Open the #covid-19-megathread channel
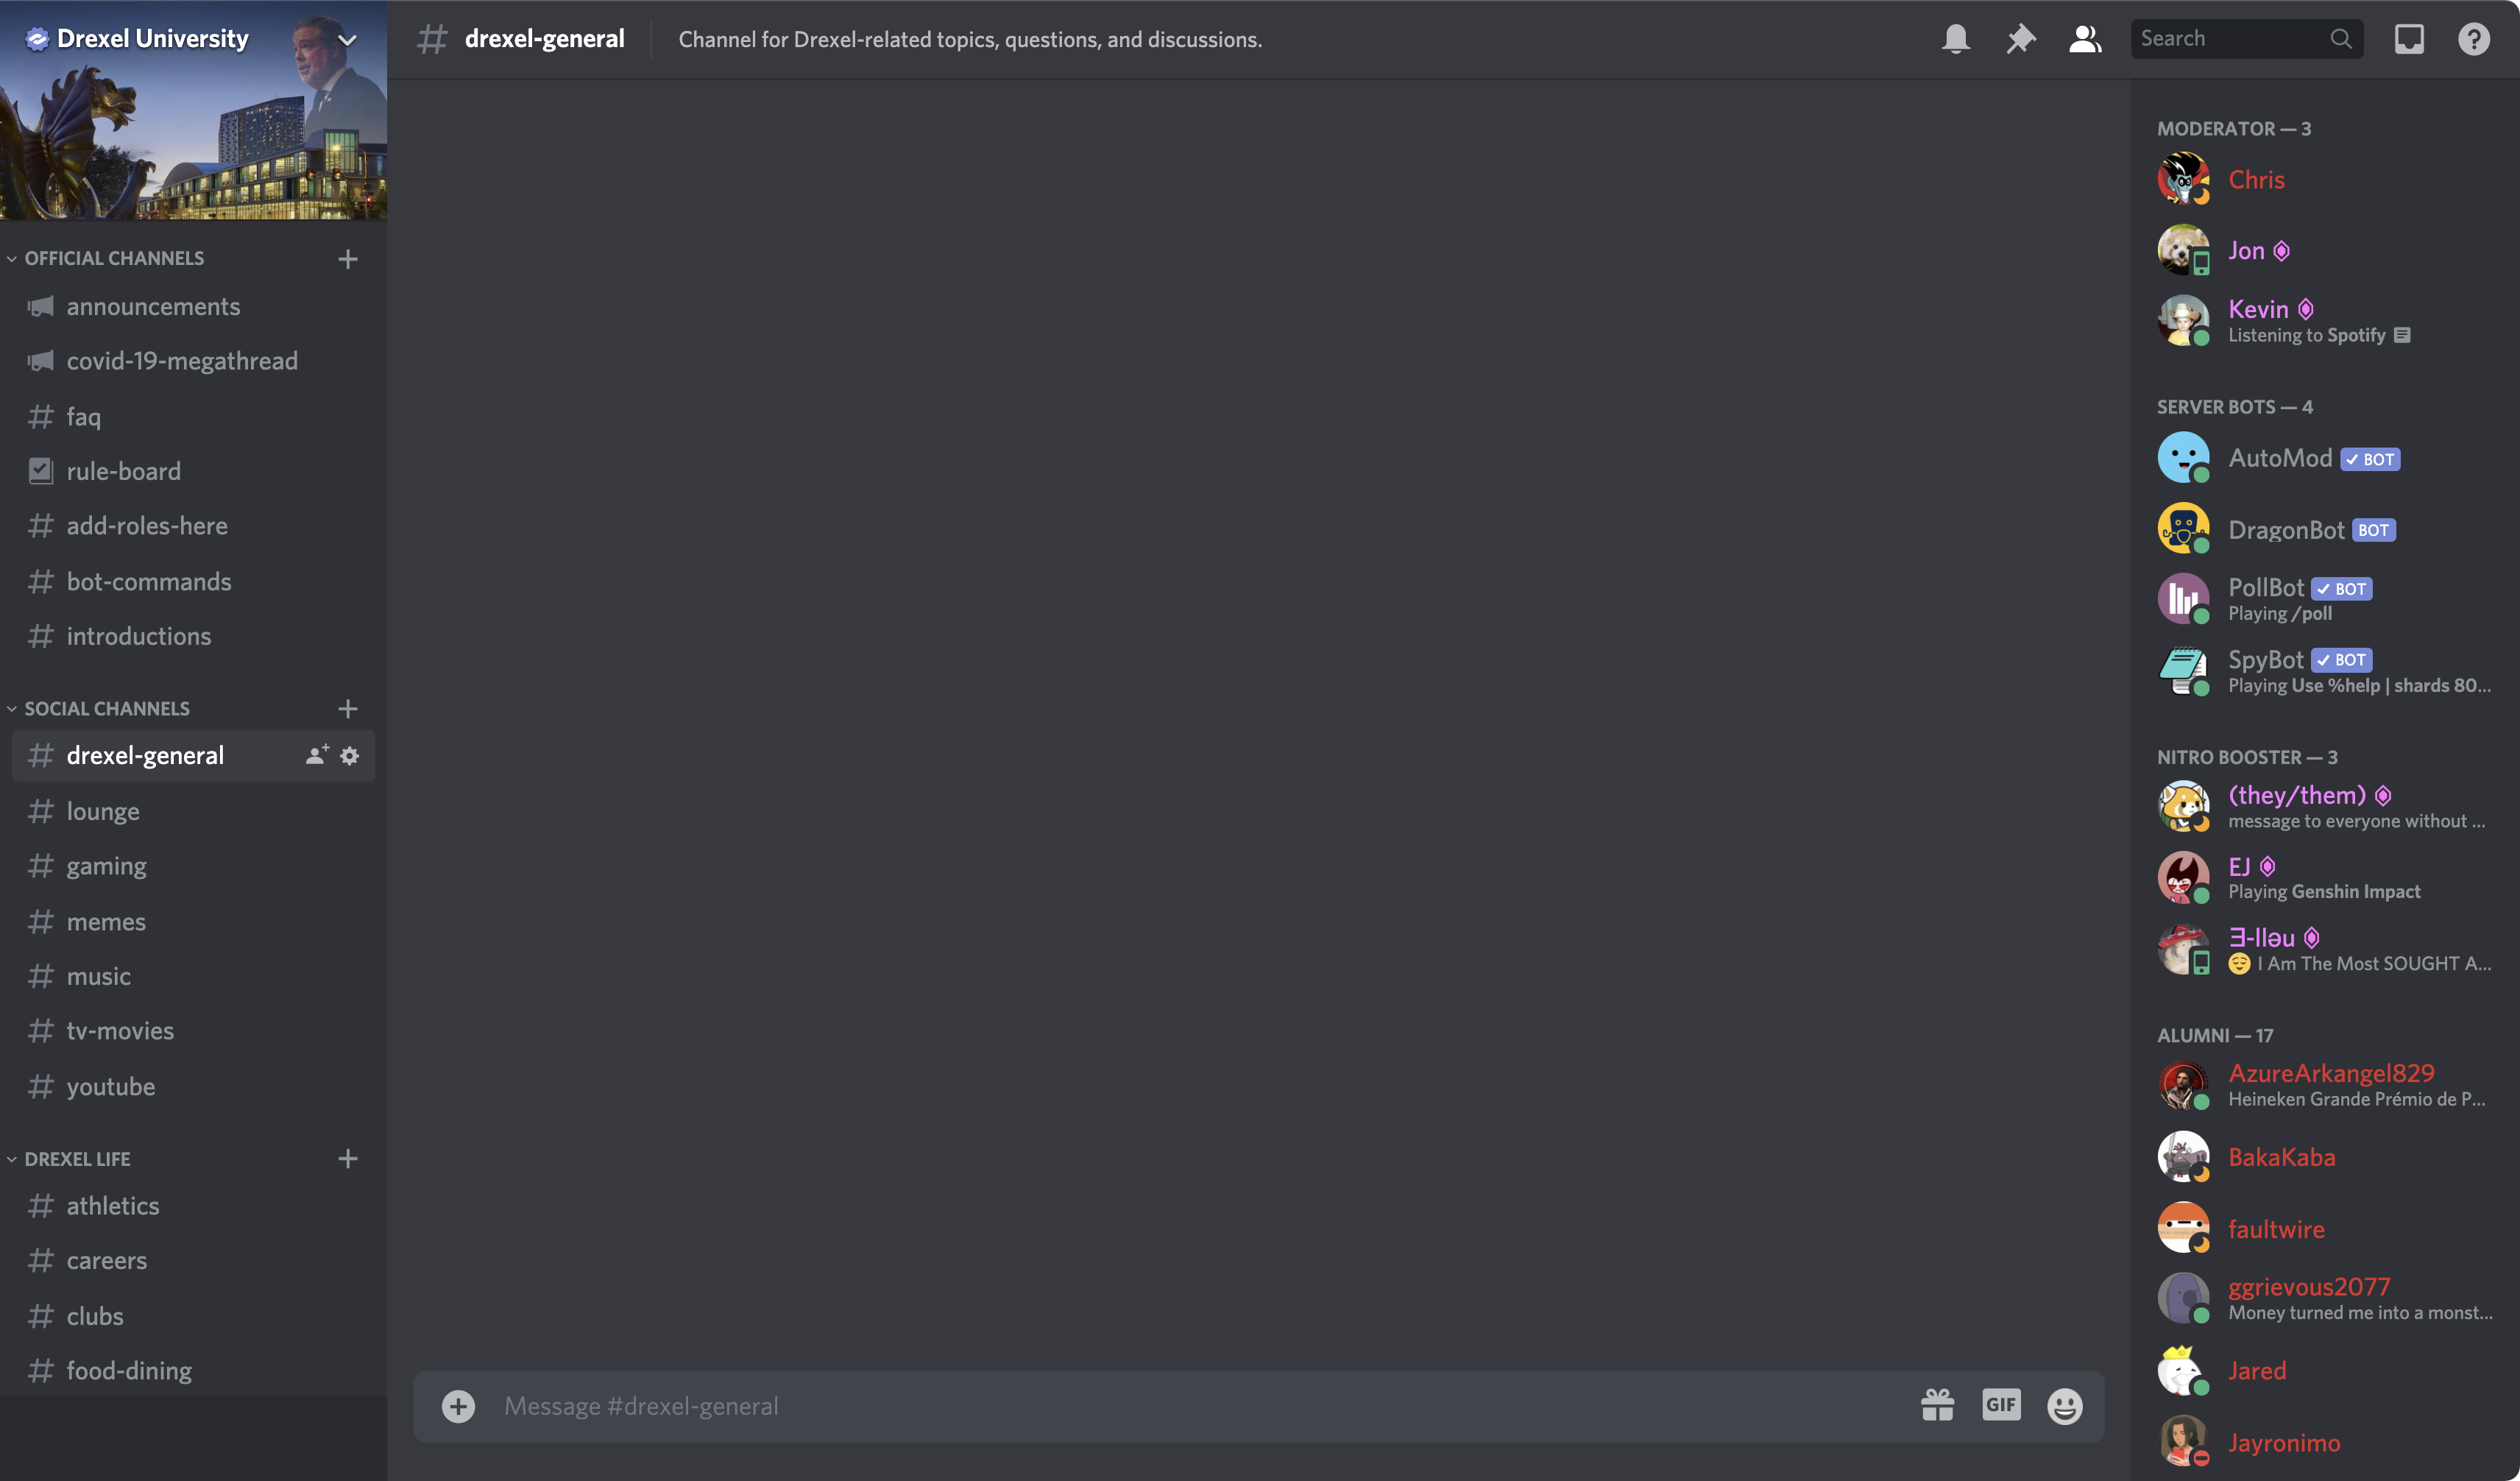 [x=182, y=361]
